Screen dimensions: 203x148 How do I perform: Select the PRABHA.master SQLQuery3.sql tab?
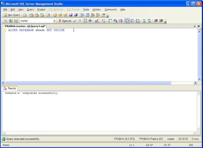pyautogui.click(x=25, y=26)
